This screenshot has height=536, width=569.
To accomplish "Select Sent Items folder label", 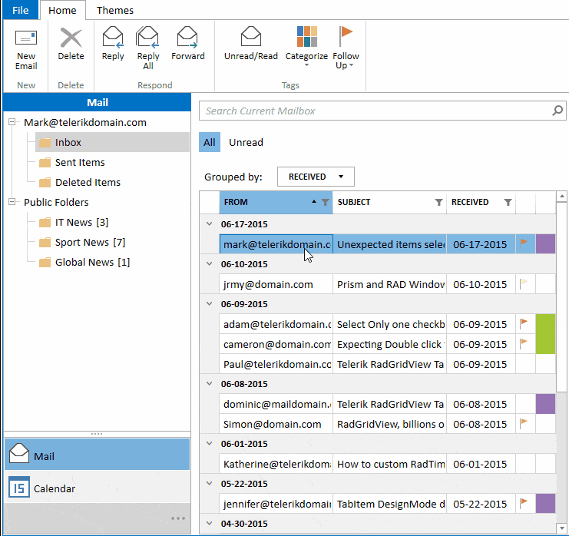I will pyautogui.click(x=80, y=162).
